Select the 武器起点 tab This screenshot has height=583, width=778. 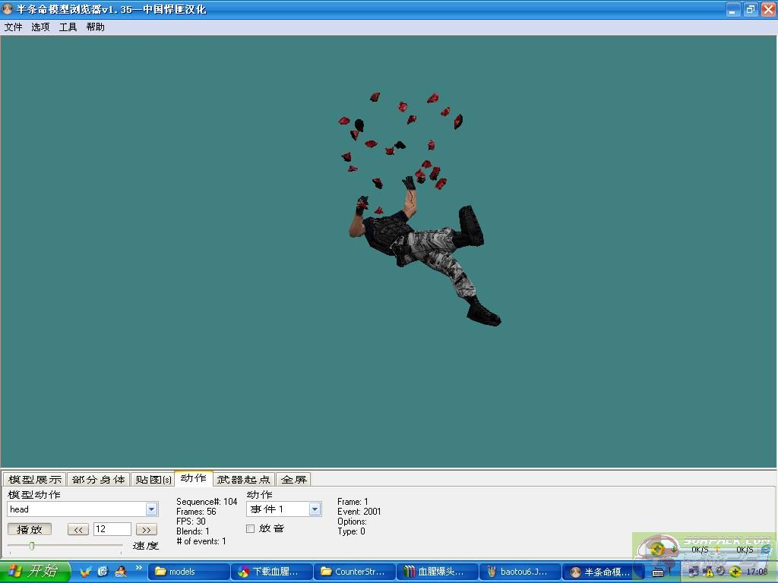tap(243, 479)
